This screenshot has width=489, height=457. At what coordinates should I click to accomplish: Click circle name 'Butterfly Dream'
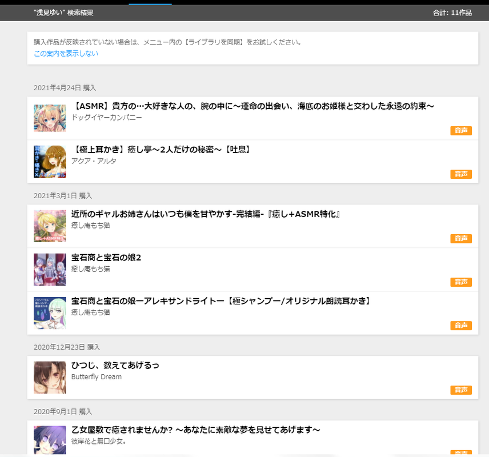pyautogui.click(x=97, y=377)
